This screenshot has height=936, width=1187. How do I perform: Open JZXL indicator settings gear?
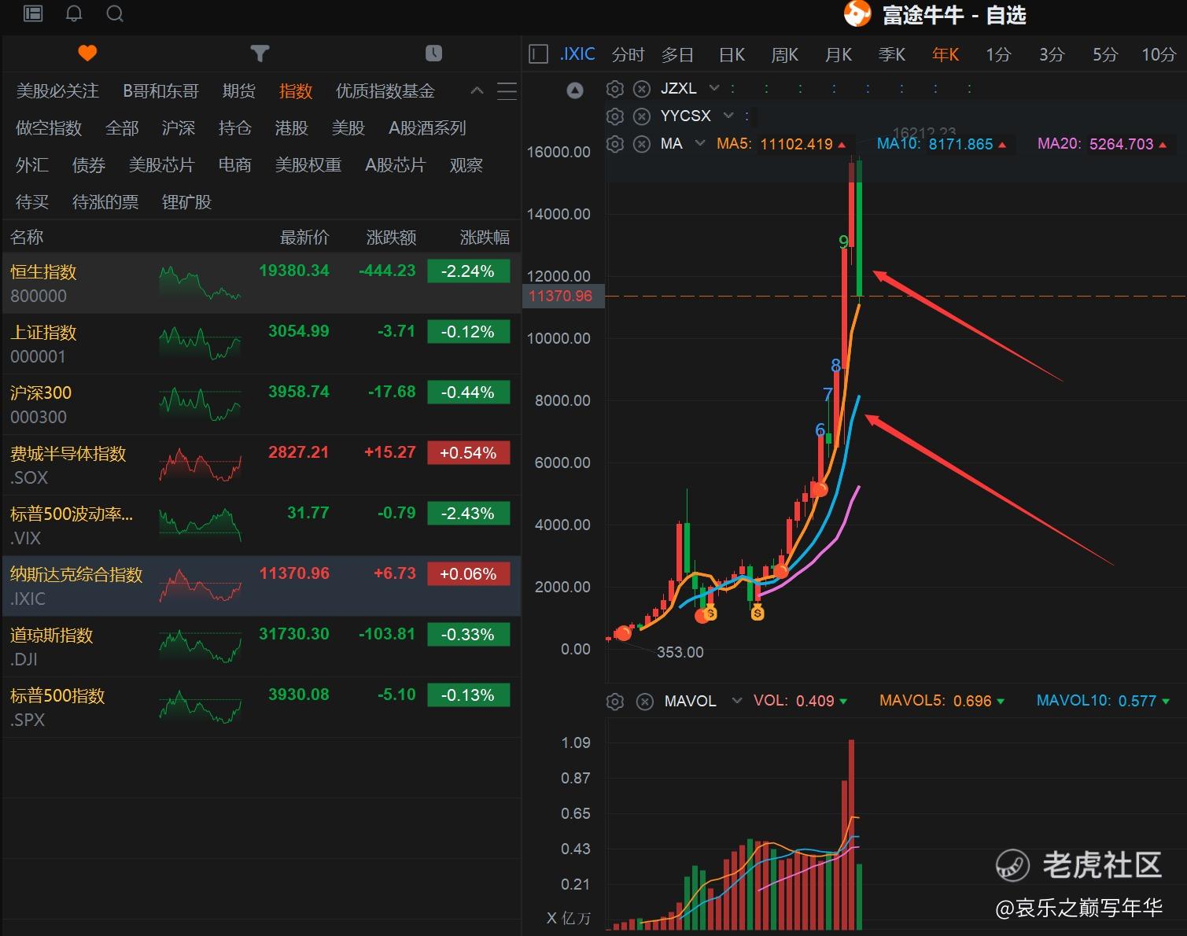615,88
